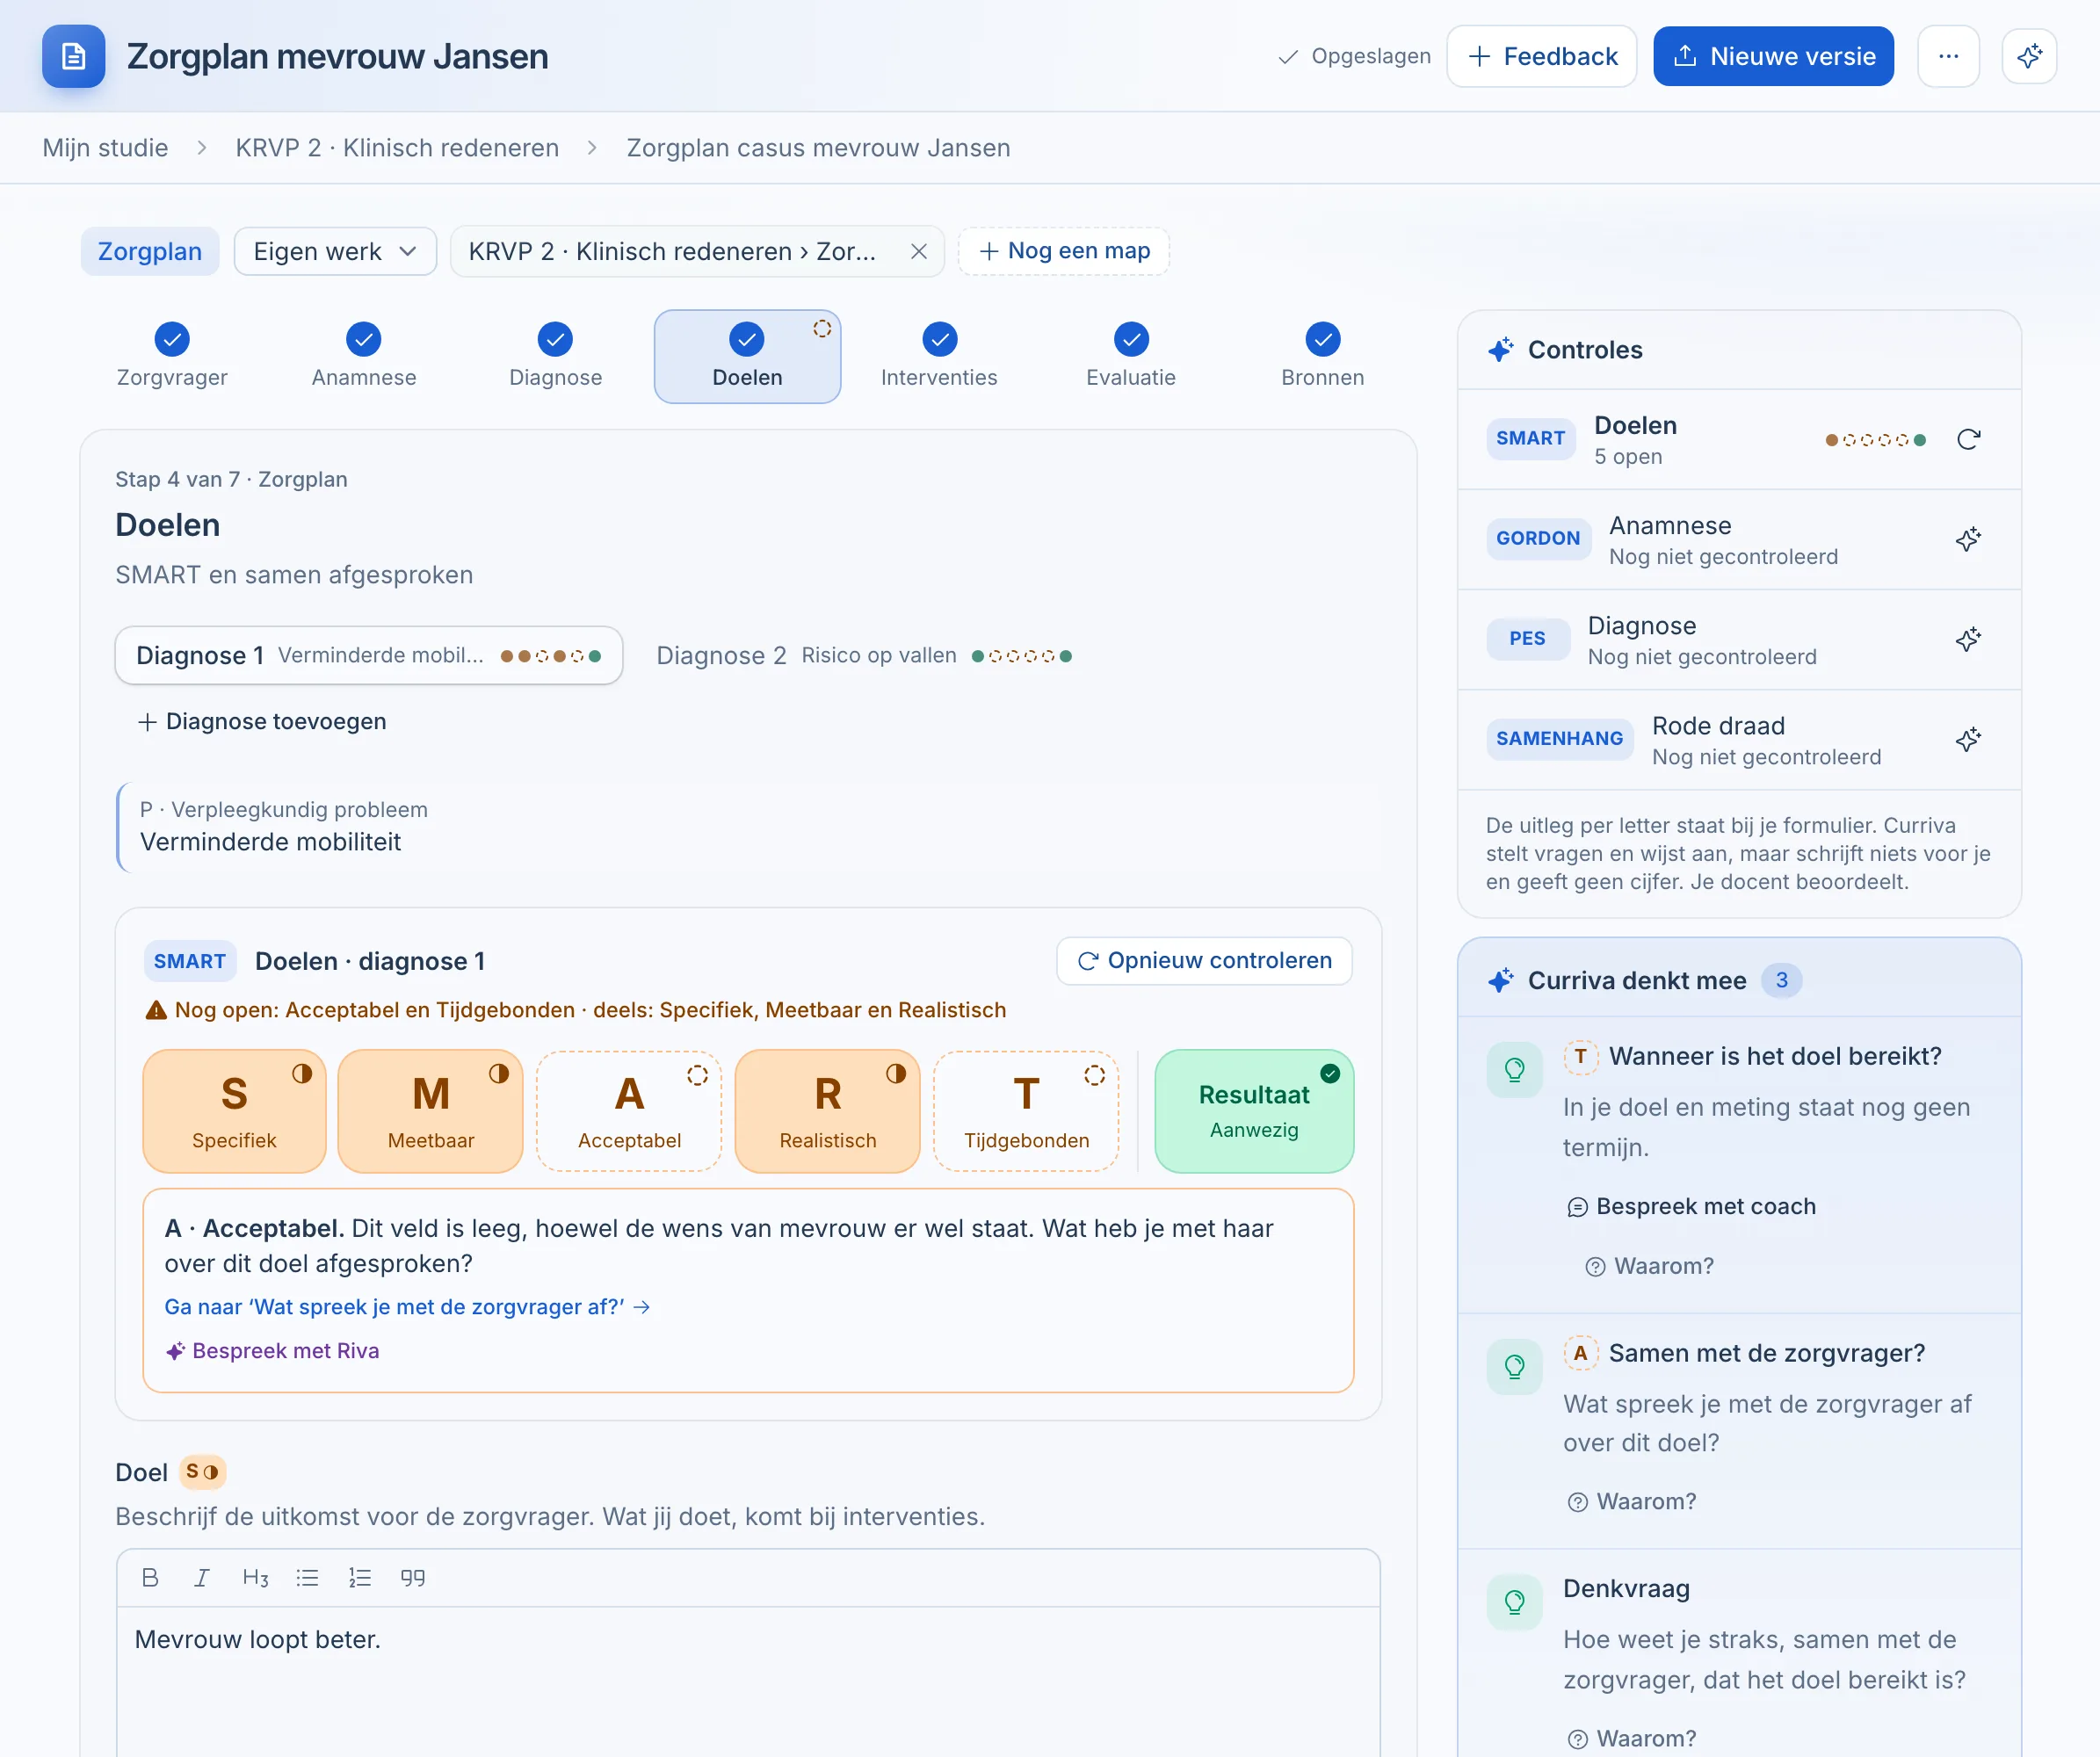Image resolution: width=2100 pixels, height=1757 pixels.
Task: Click Opnieuw controleren button
Action: 1204,960
